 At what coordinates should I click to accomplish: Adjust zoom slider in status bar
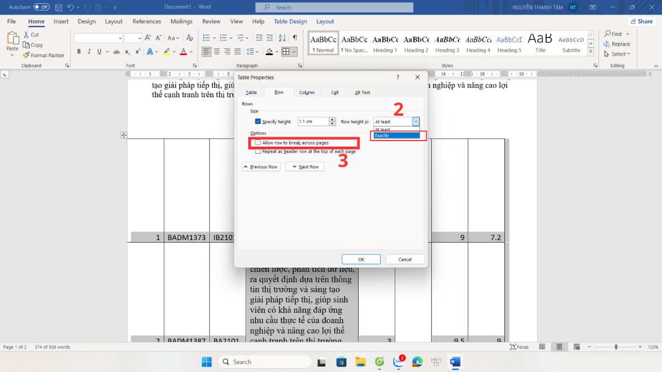pos(616,347)
